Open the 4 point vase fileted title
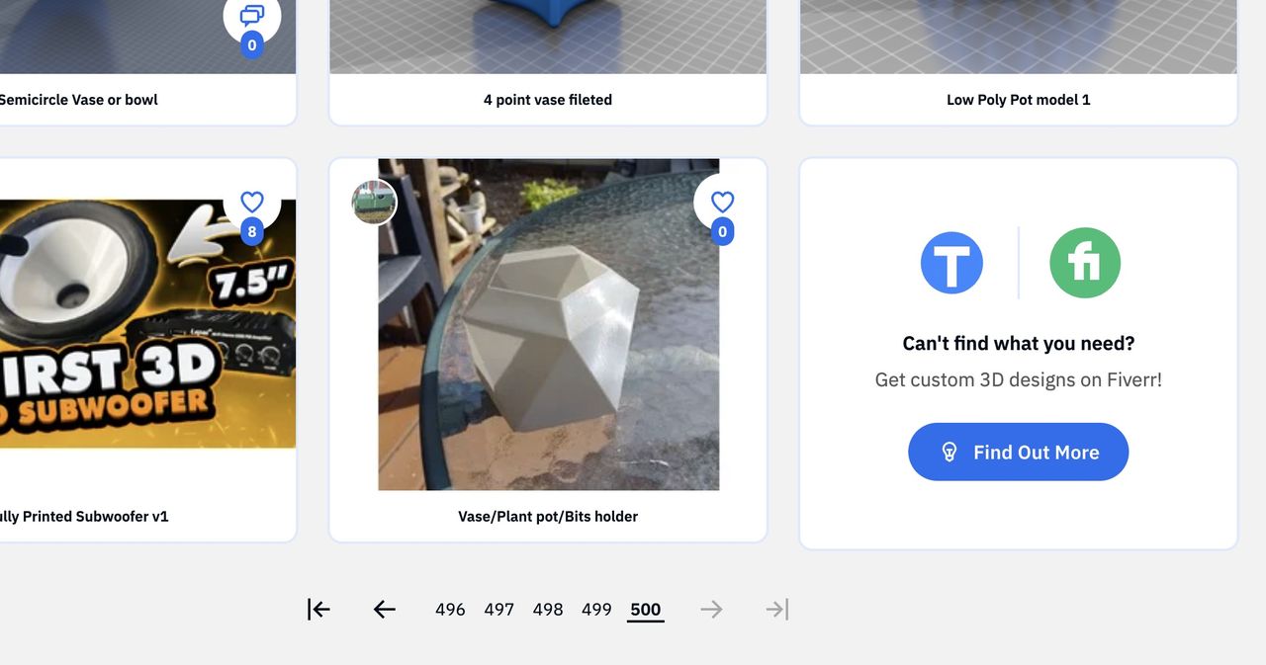The width and height of the screenshot is (1266, 665). (x=548, y=100)
